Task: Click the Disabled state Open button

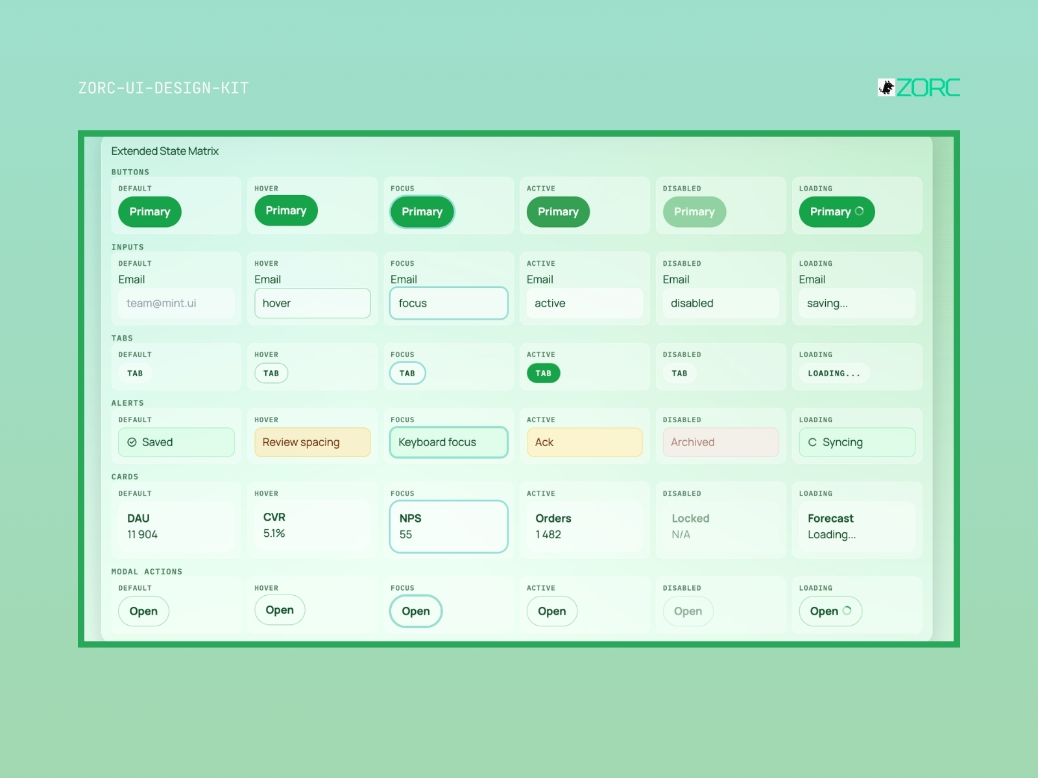Action: 688,611
